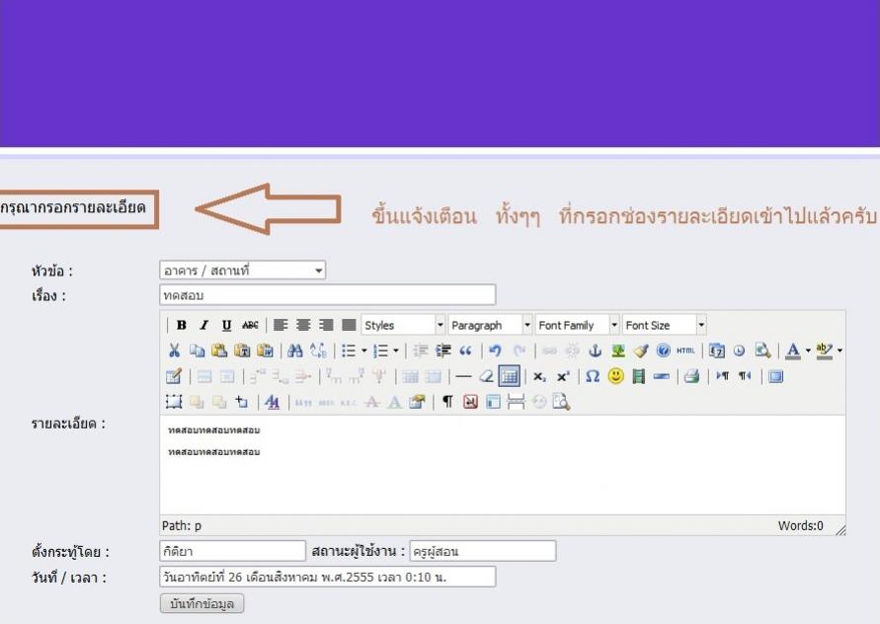
Task: Click the เรื่อง subject input field
Action: point(328,295)
